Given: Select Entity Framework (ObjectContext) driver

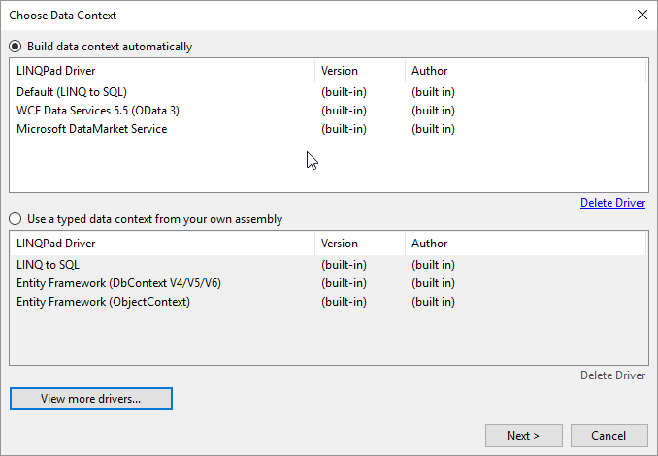Looking at the screenshot, I should tap(103, 302).
